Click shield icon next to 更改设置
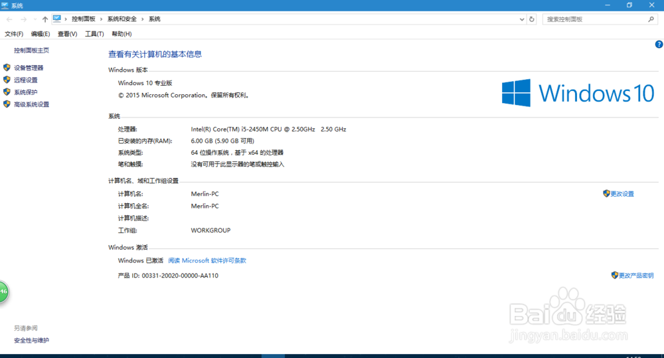The image size is (664, 358). (606, 194)
